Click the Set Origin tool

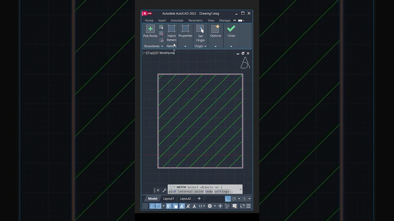tap(200, 33)
